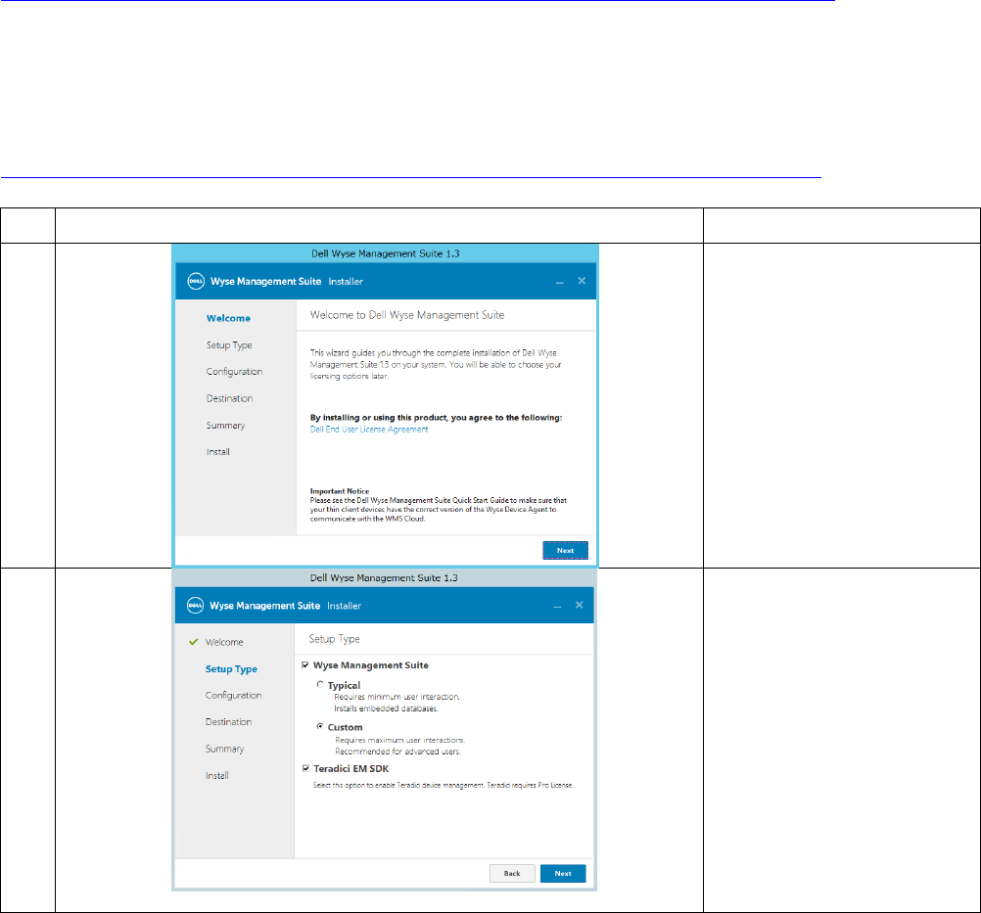Screen dimensions: 981x913
Task: Select Install step in the Welcome window sidebar
Action: tap(217, 452)
